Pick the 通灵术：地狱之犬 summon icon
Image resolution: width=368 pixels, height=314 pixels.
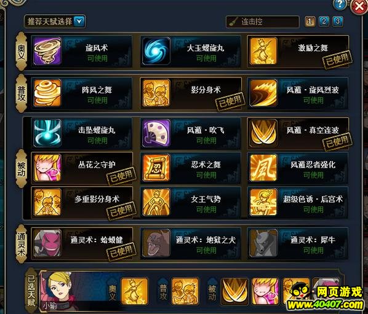point(156,243)
